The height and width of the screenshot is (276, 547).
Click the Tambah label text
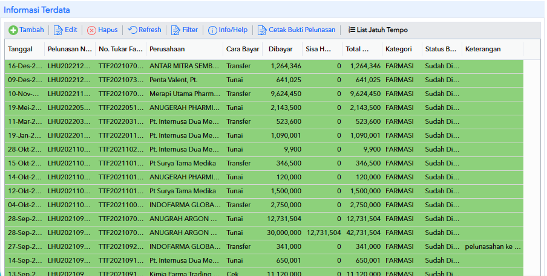(31, 30)
